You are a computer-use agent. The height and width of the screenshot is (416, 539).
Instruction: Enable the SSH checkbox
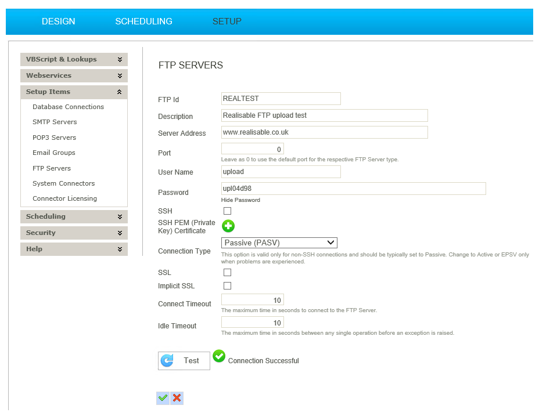click(227, 211)
